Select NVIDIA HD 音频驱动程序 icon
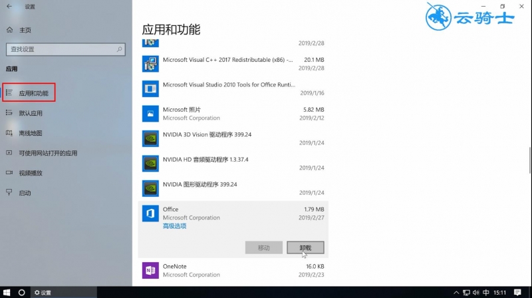This screenshot has height=298, width=532. click(x=150, y=164)
